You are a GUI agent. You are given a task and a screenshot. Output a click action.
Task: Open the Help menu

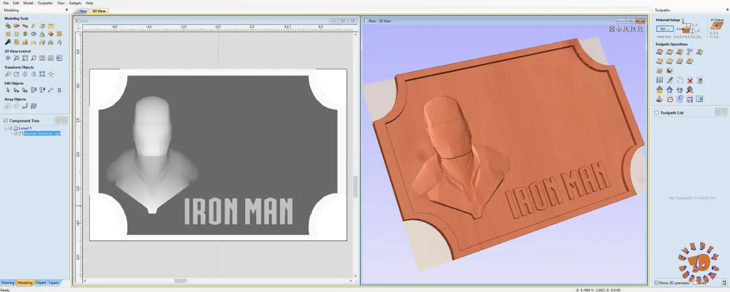coord(89,3)
